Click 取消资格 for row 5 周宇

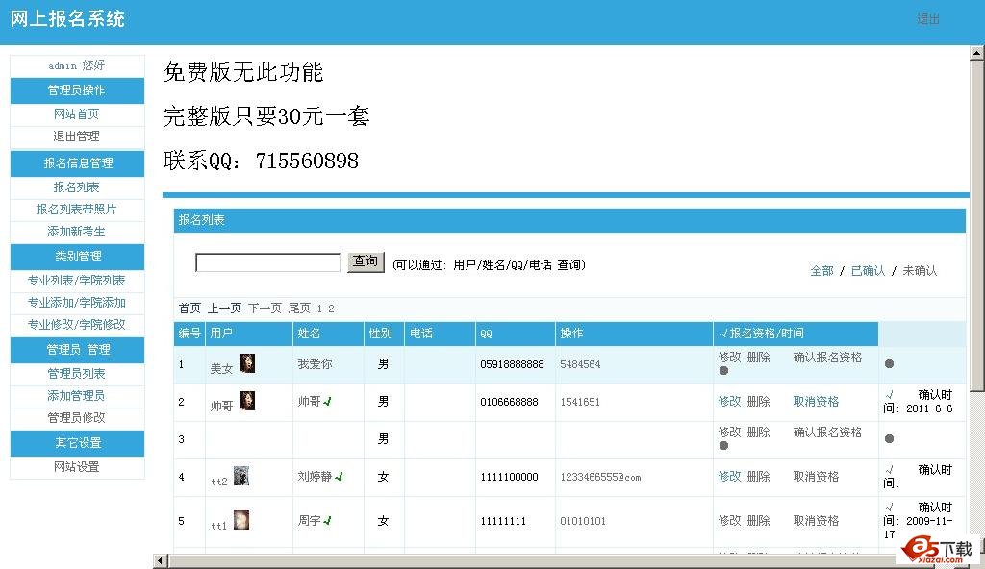tap(816, 521)
